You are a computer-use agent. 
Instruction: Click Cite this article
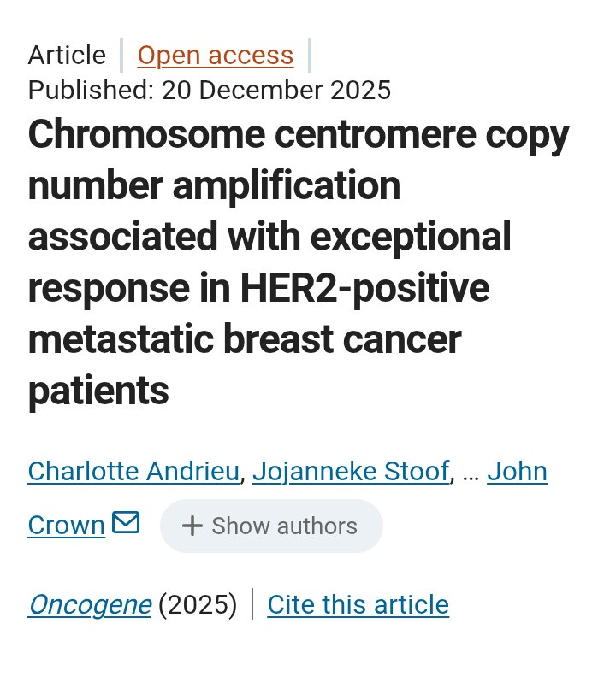tap(358, 604)
